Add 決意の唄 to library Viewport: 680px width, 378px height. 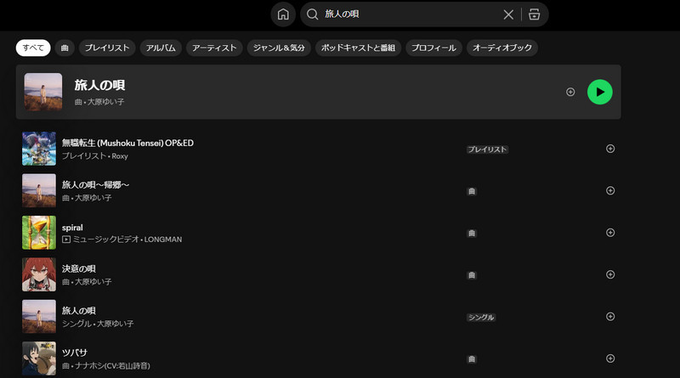tap(610, 274)
